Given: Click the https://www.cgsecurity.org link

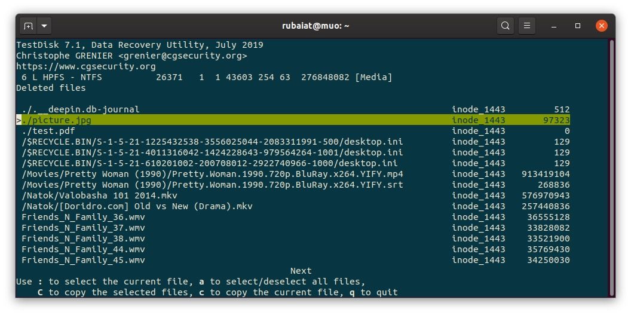Looking at the screenshot, I should (x=85, y=66).
